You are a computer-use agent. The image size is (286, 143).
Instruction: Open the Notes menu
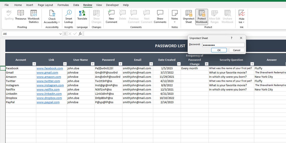click(x=175, y=17)
